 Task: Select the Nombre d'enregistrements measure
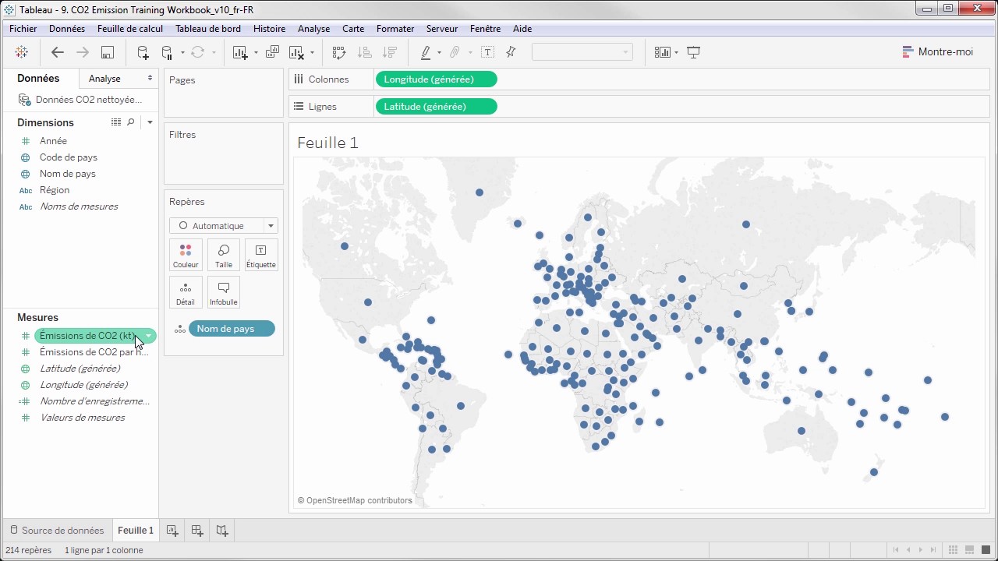click(94, 401)
